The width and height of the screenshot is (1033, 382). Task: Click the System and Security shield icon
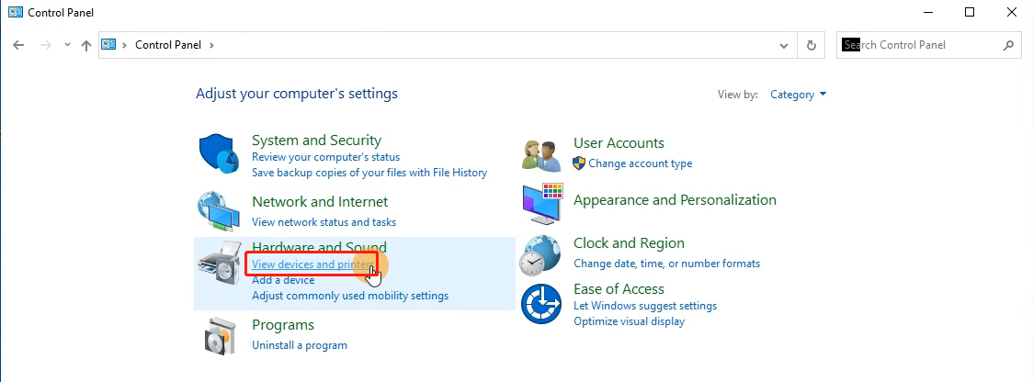pos(218,154)
